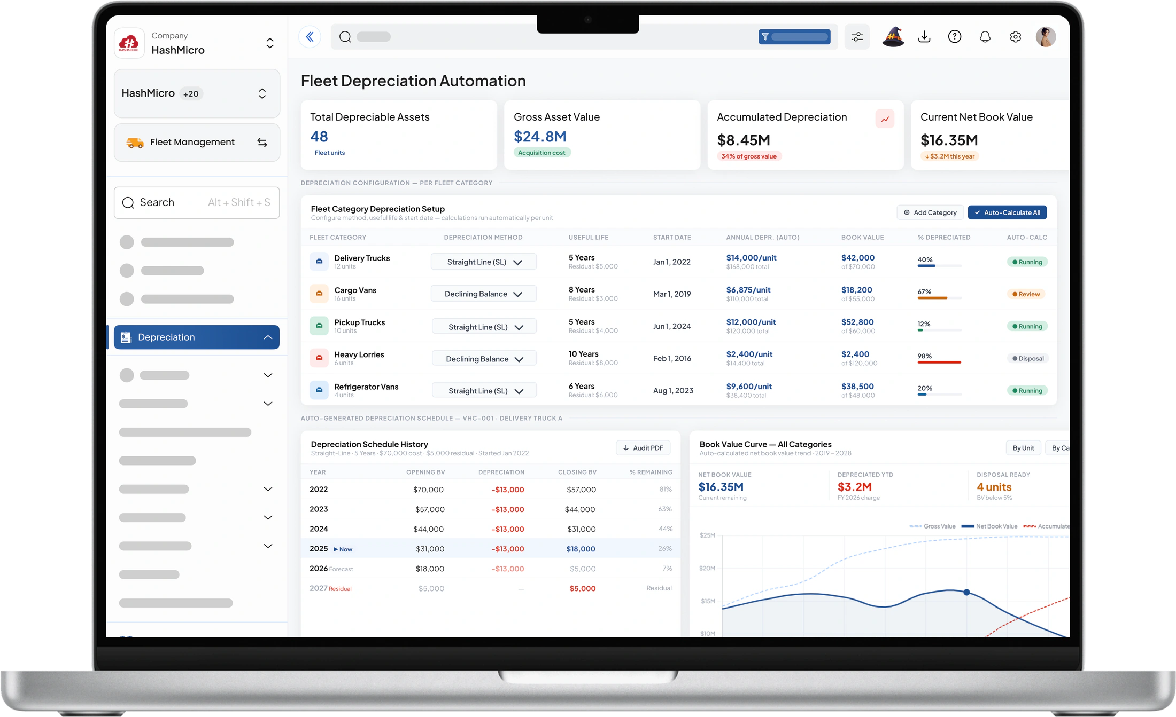Open Delivery Trucks depreciation method dropdown
This screenshot has width=1176, height=717.
click(x=484, y=262)
